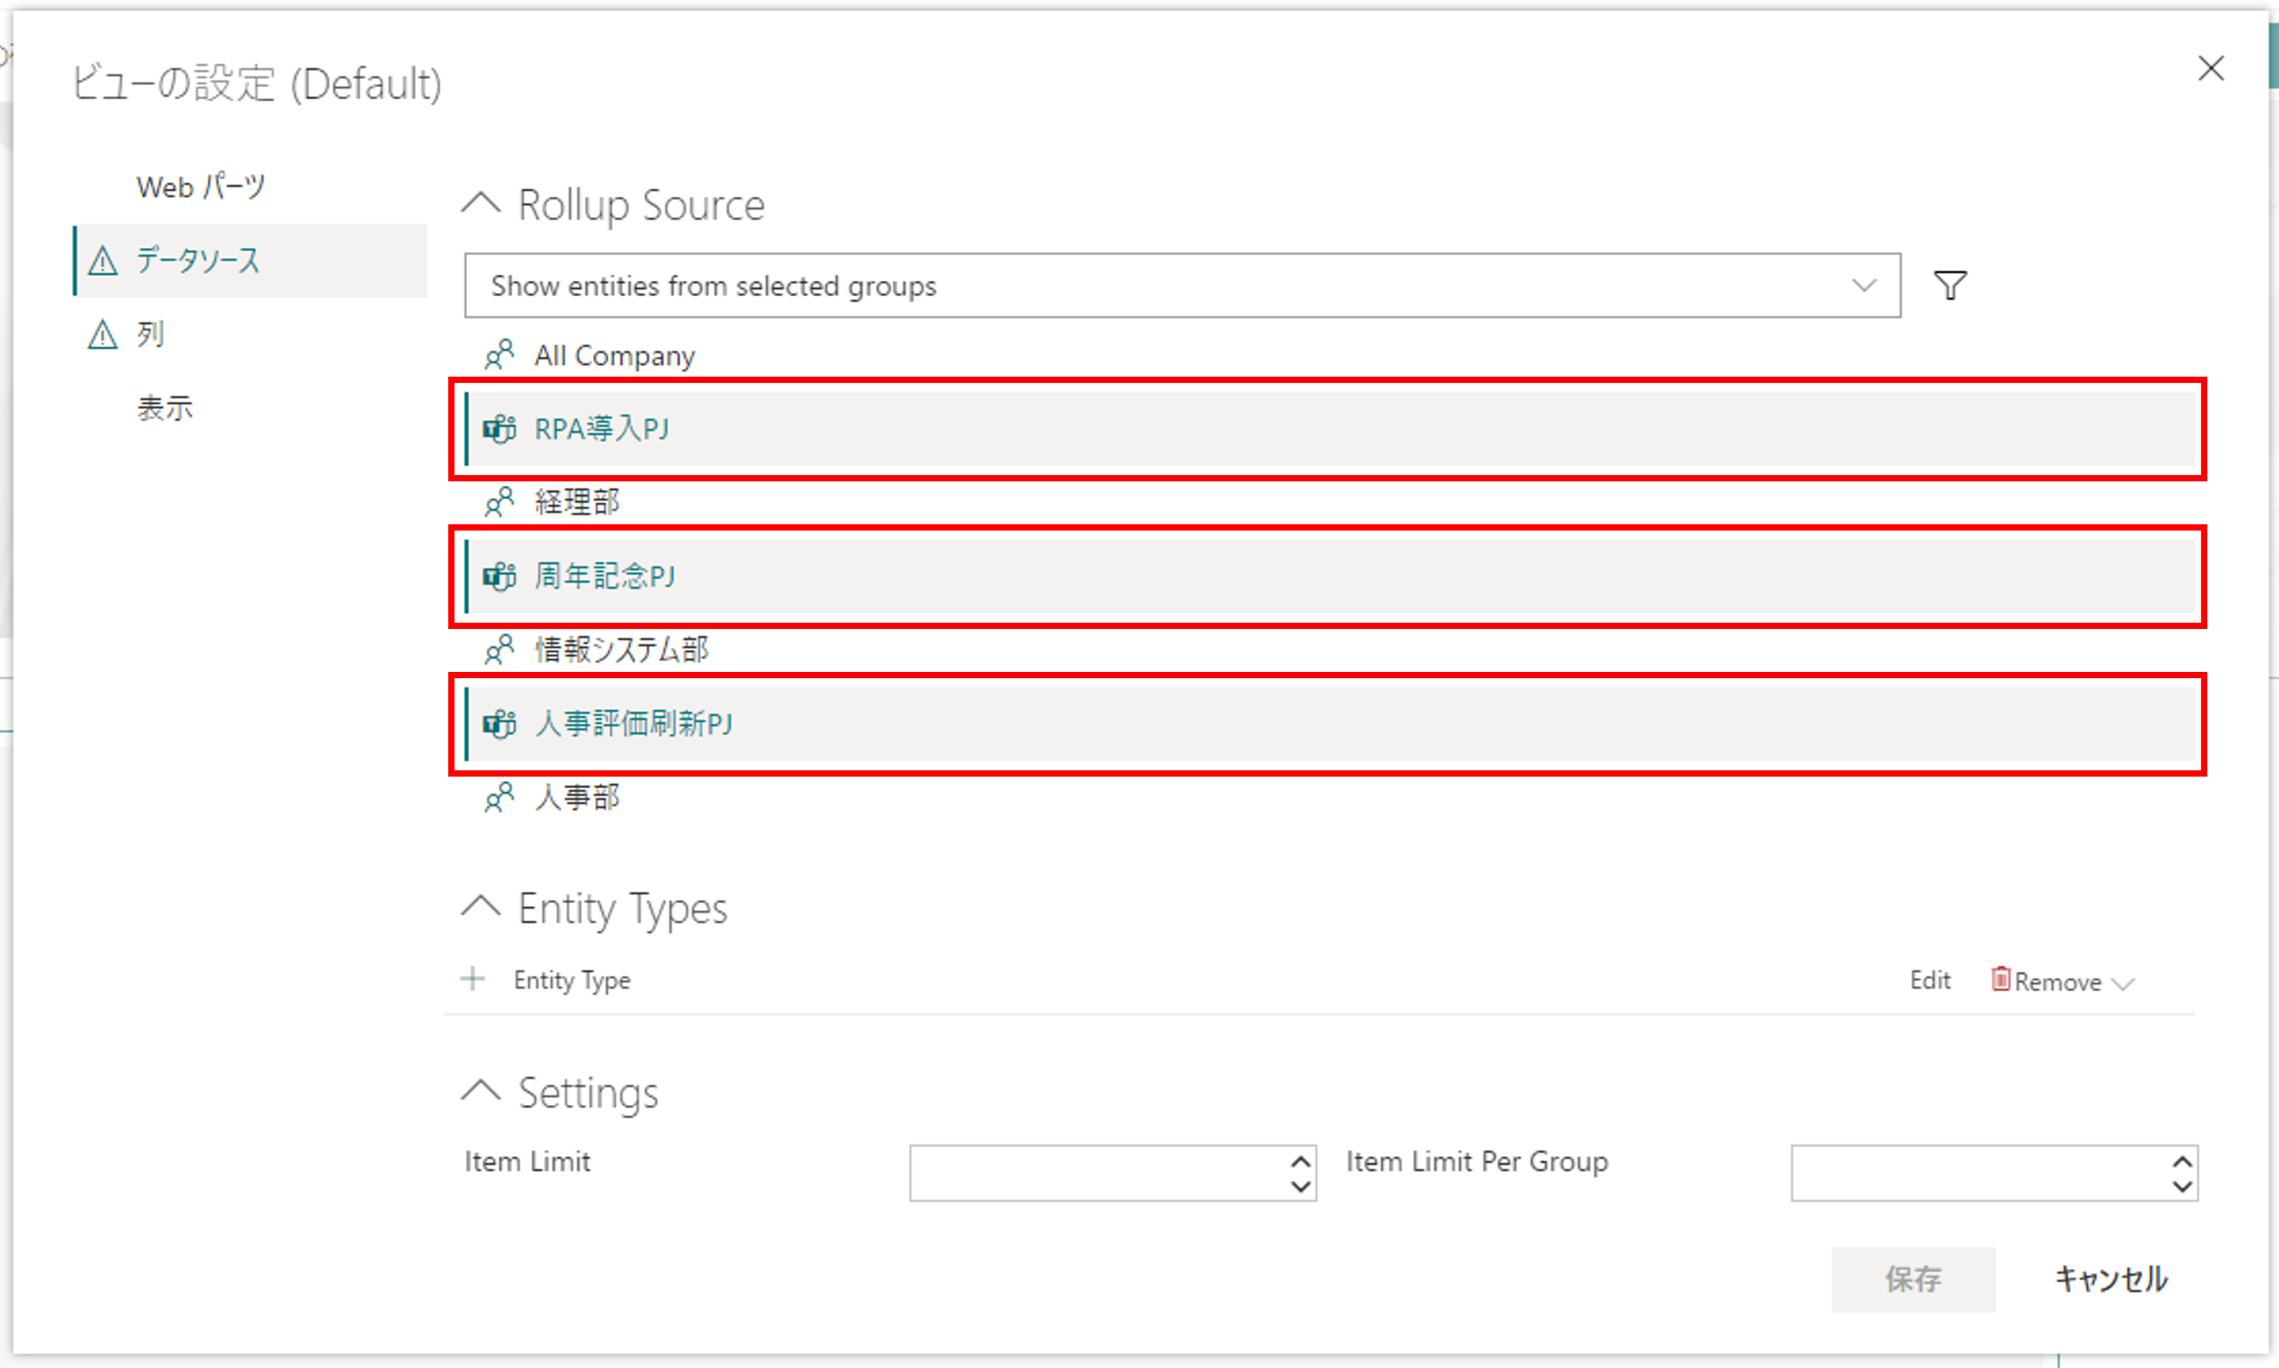Viewport: 2279px width, 1368px height.
Task: Click the warning icon beside データソース
Action: [103, 261]
